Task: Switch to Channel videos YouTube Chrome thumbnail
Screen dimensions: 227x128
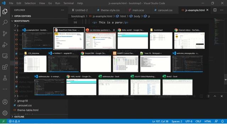Action: [x=189, y=38]
